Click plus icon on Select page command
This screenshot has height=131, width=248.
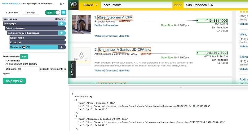tap(62, 23)
